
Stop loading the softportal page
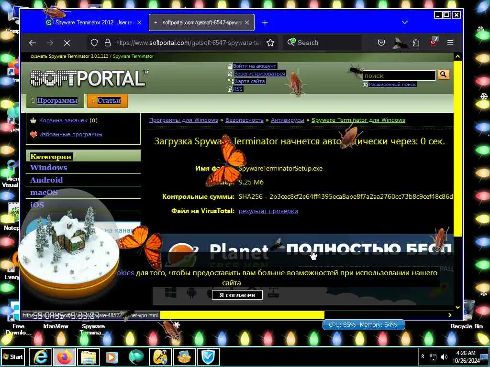click(67, 43)
